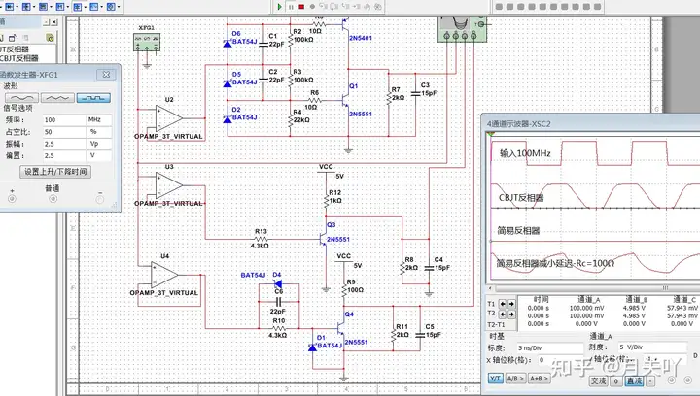Viewport: 700px width, 396px height.
Task: Select resistor R8 2kΩ
Action: pyautogui.click(x=402, y=268)
